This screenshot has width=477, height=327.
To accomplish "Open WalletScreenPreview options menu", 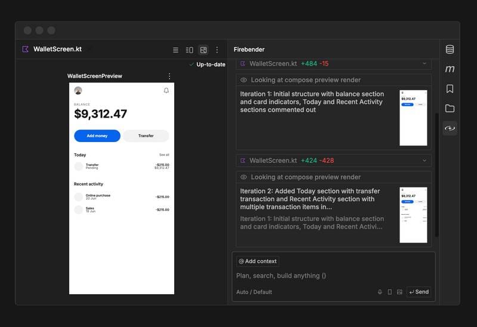I will (x=169, y=76).
